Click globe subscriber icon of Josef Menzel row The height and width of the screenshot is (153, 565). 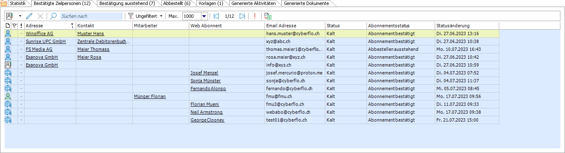(7, 73)
